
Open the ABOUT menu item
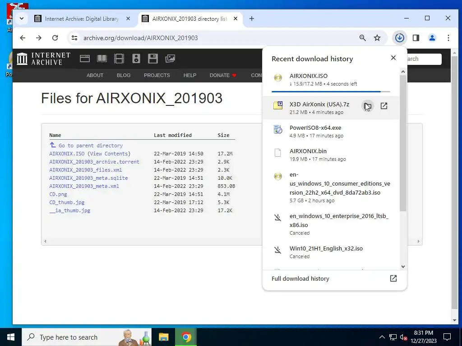[x=95, y=75]
